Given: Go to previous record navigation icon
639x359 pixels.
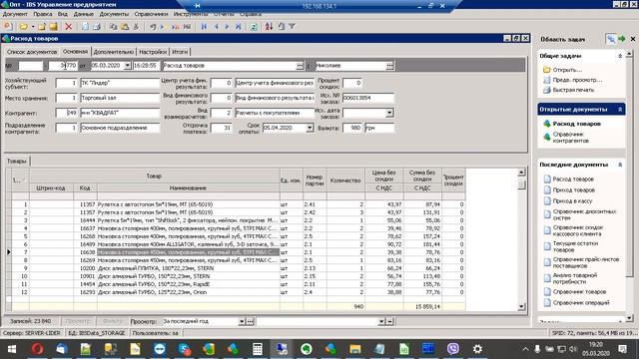Looking at the screenshot, I should point(216,27).
